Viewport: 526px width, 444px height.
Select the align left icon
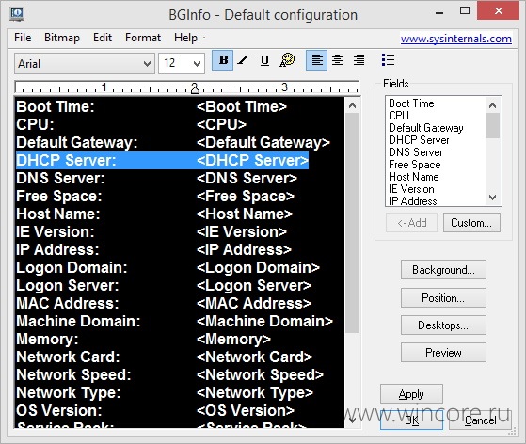pos(317,60)
